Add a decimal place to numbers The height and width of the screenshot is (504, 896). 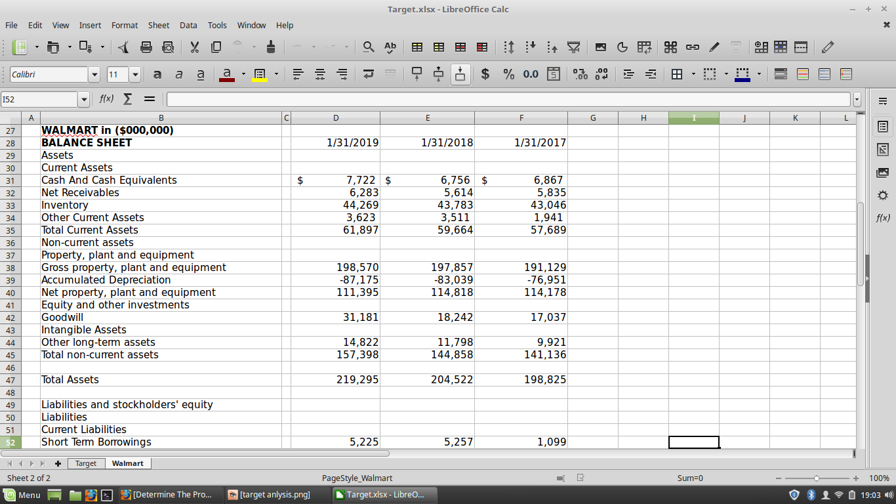(x=580, y=74)
